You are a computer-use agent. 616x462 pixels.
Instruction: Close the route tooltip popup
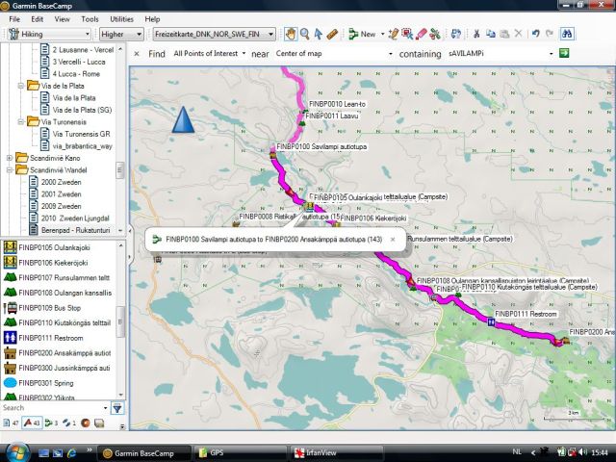[x=392, y=239]
